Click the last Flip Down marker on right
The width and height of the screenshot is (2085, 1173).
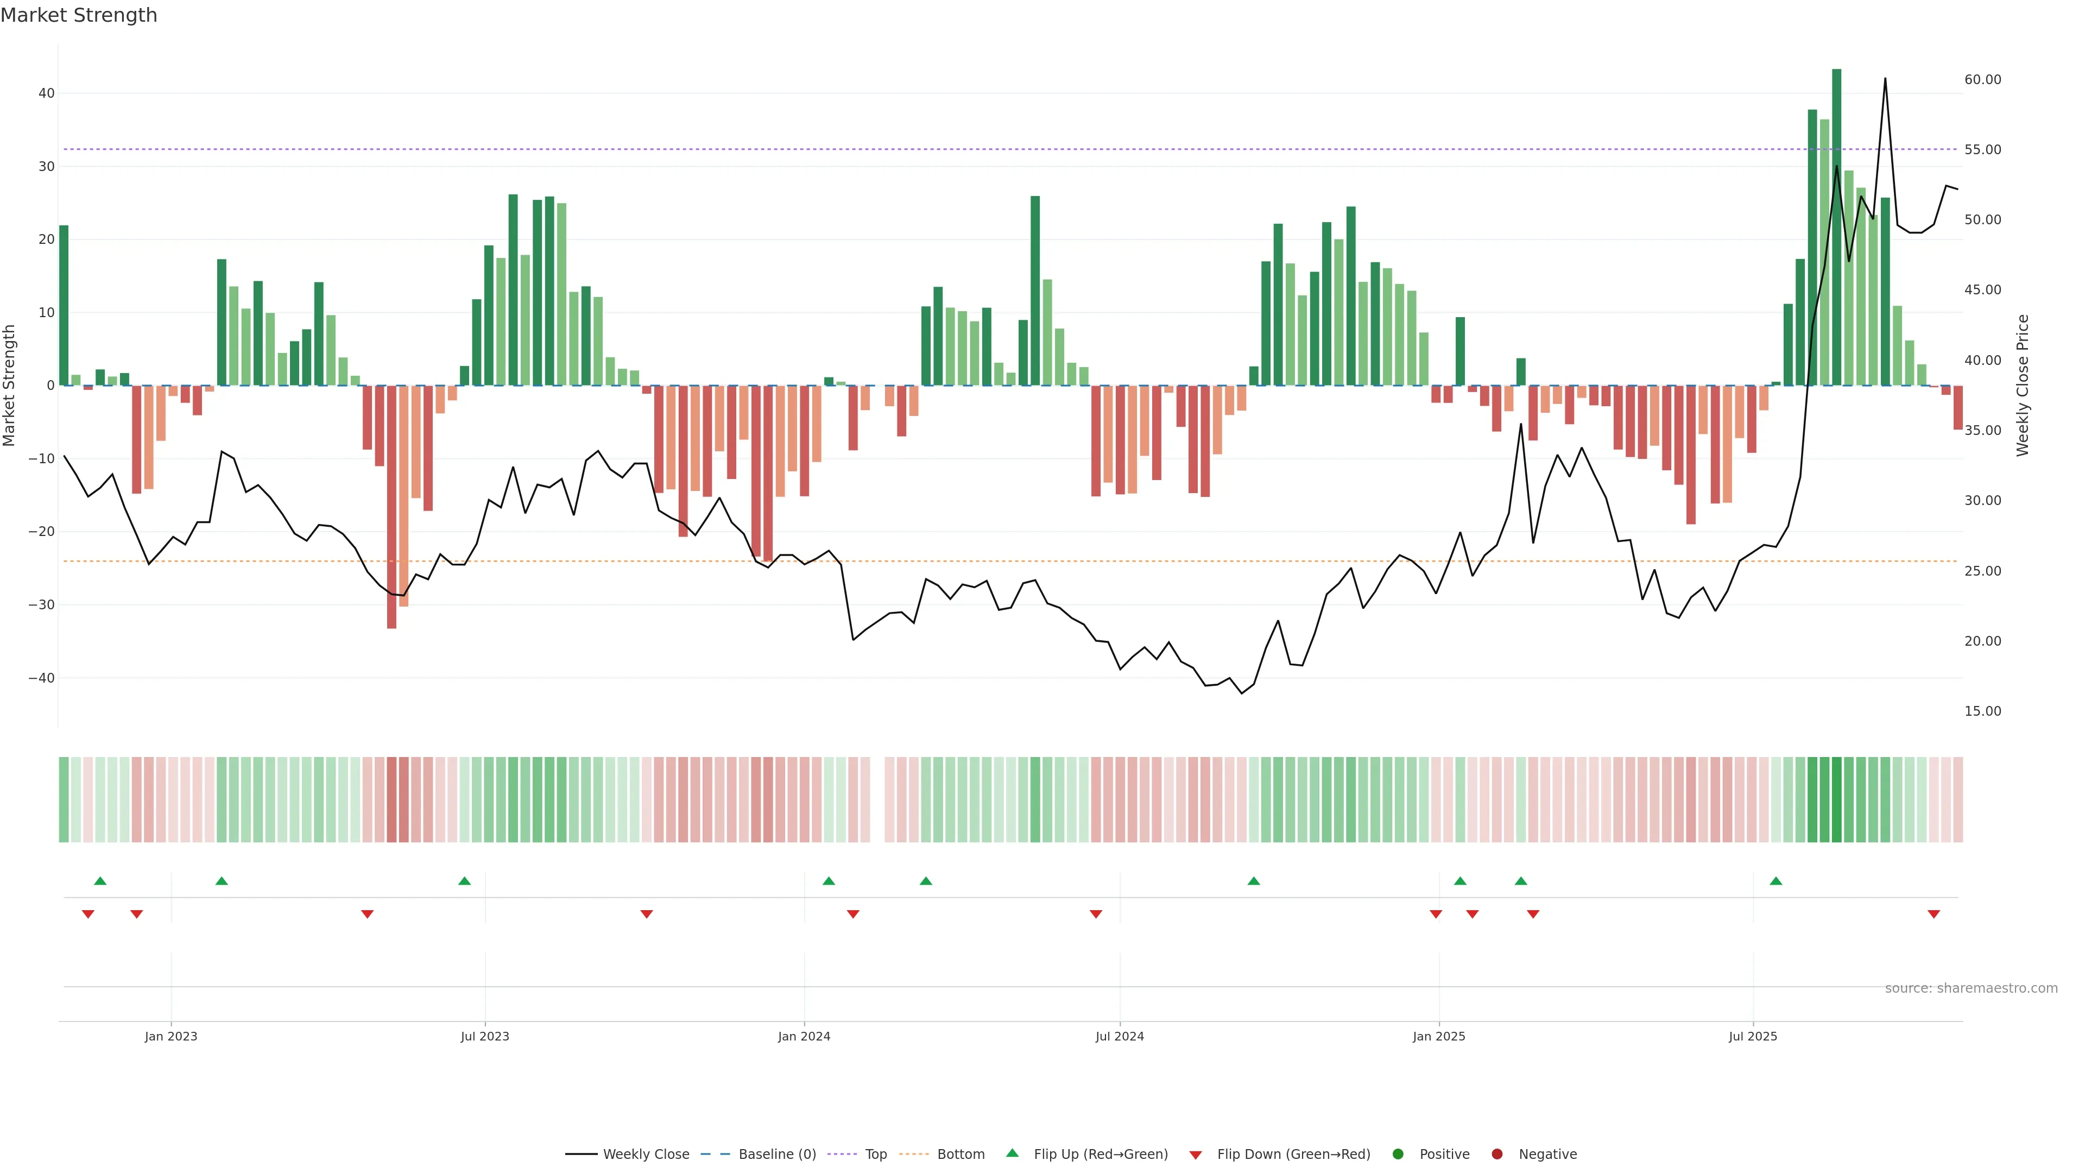click(x=1934, y=914)
